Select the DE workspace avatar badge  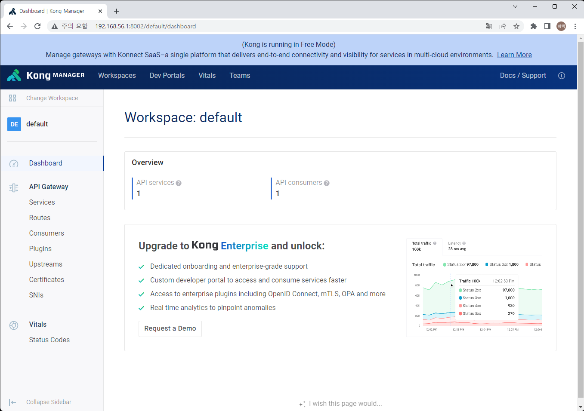pos(14,124)
